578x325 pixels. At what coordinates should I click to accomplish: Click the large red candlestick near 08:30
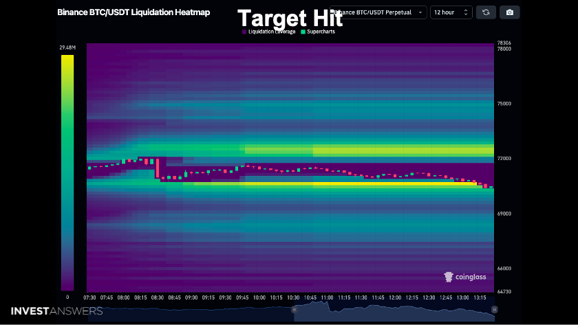tap(158, 168)
